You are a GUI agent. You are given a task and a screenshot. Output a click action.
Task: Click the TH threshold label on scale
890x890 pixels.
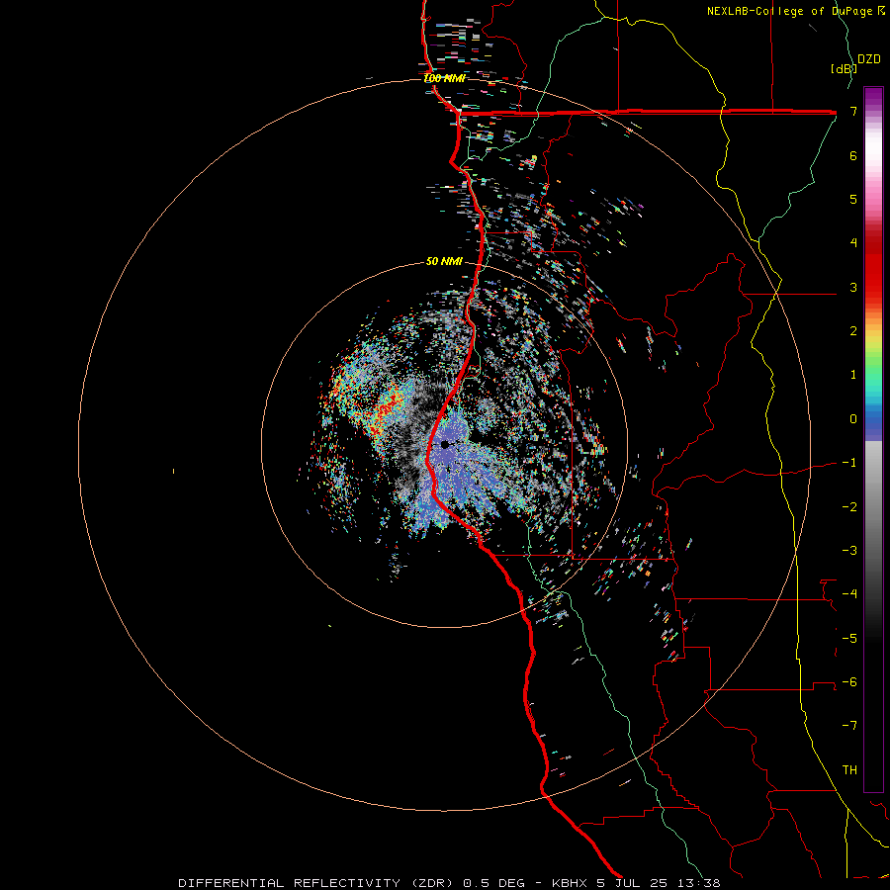(849, 770)
